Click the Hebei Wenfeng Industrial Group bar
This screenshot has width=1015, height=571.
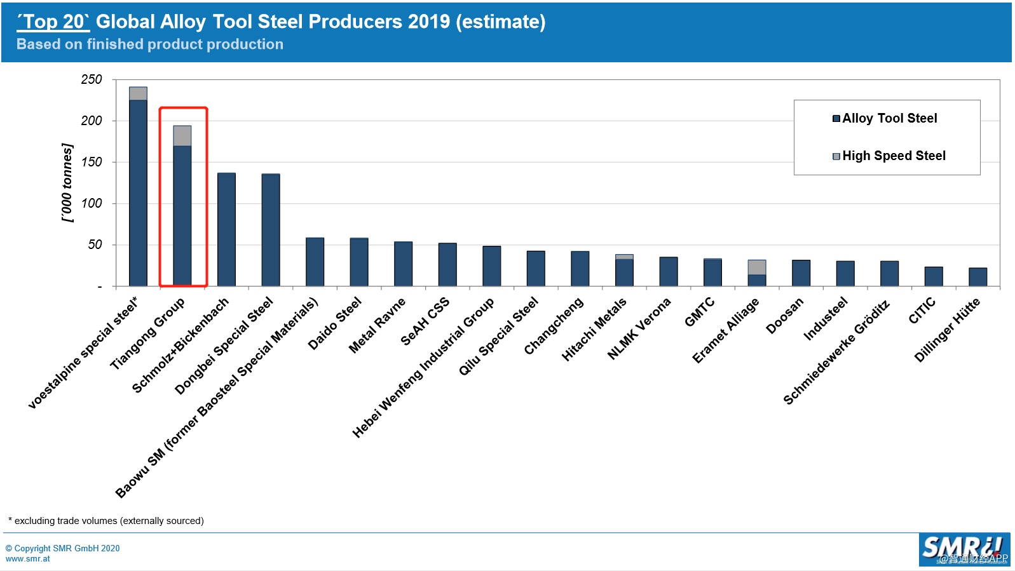[491, 266]
